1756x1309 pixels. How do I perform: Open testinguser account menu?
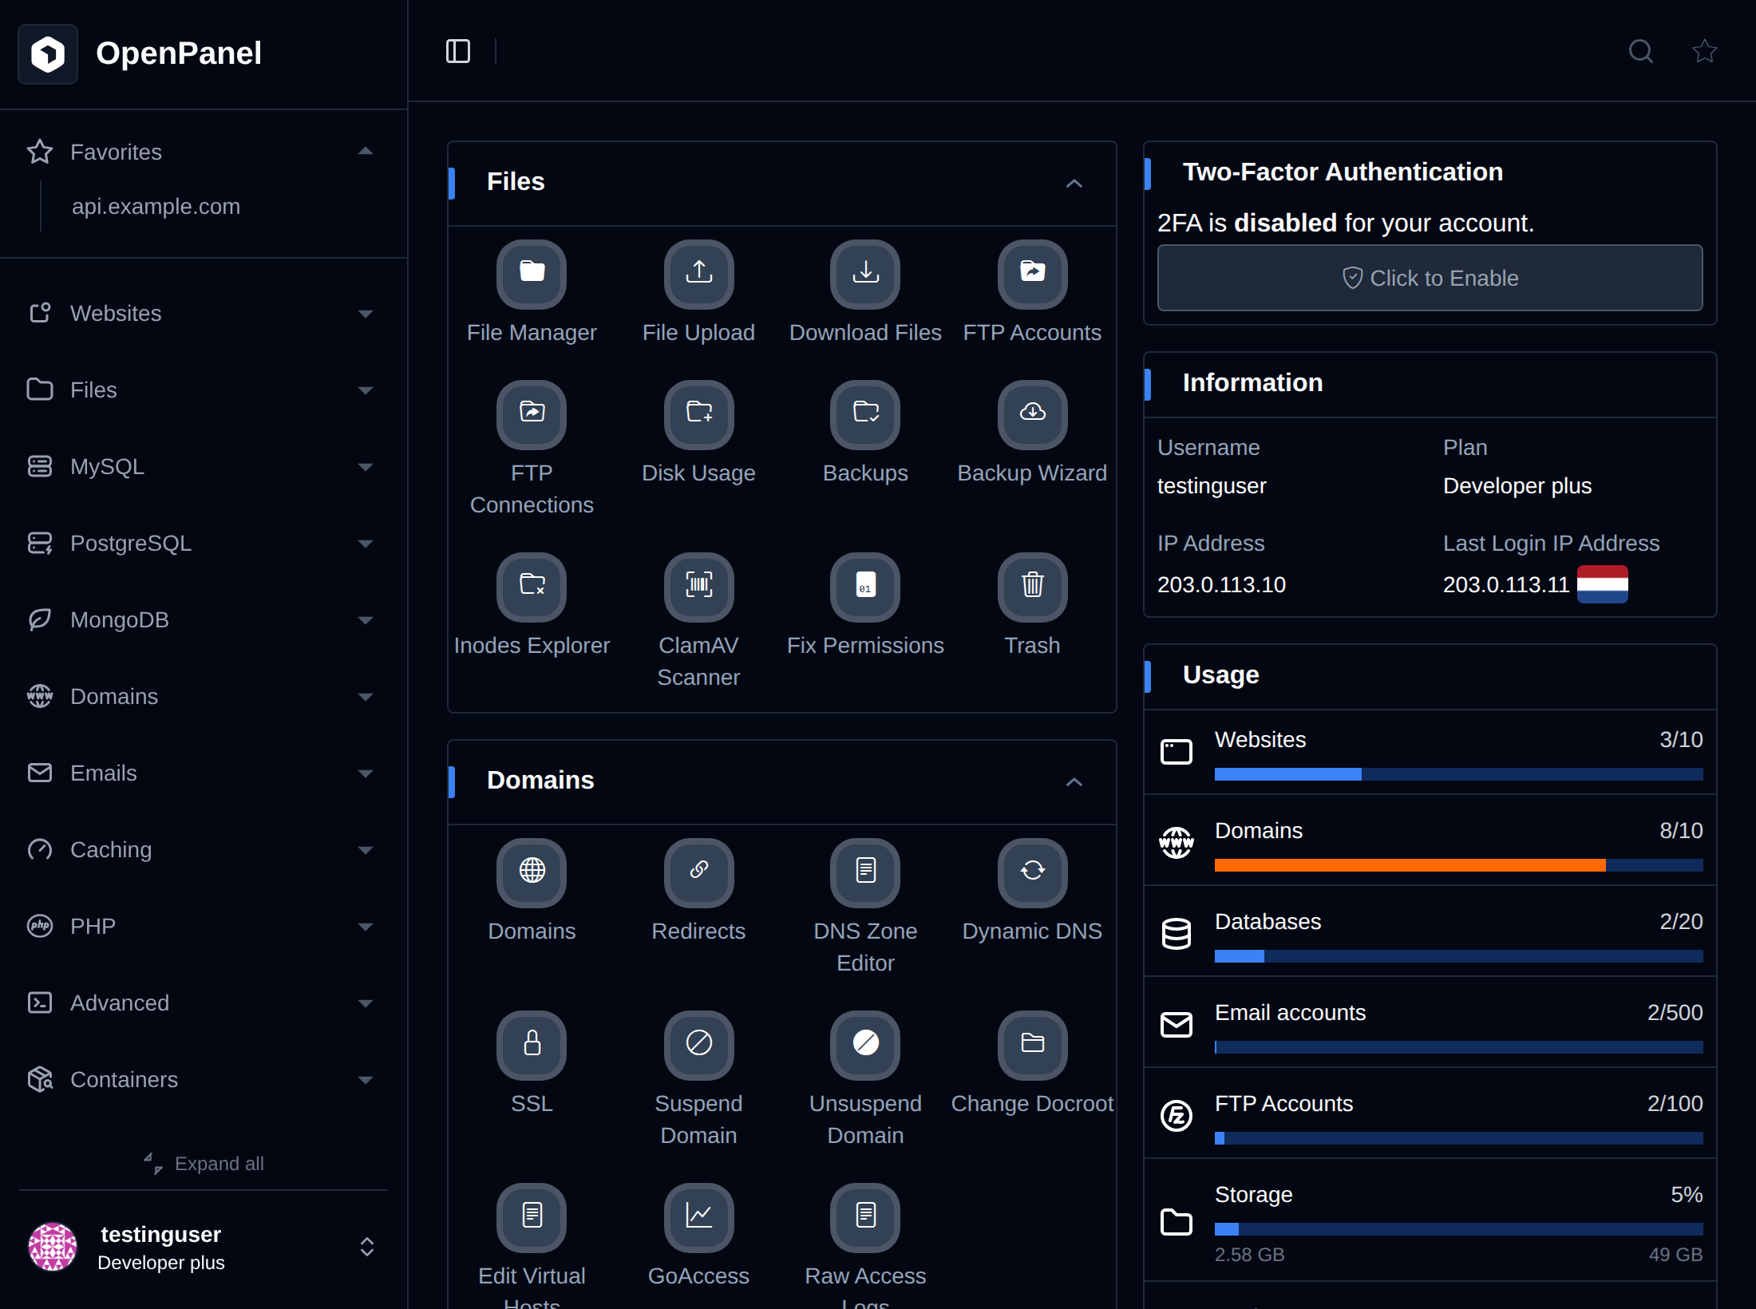203,1248
